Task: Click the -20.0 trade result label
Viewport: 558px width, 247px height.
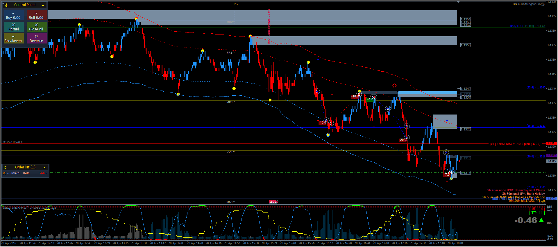Action: 403,140
